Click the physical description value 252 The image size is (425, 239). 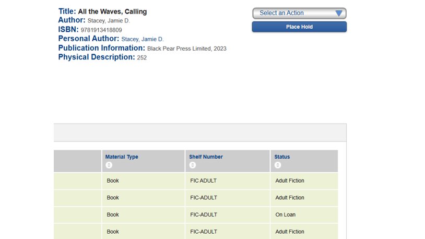point(142,58)
